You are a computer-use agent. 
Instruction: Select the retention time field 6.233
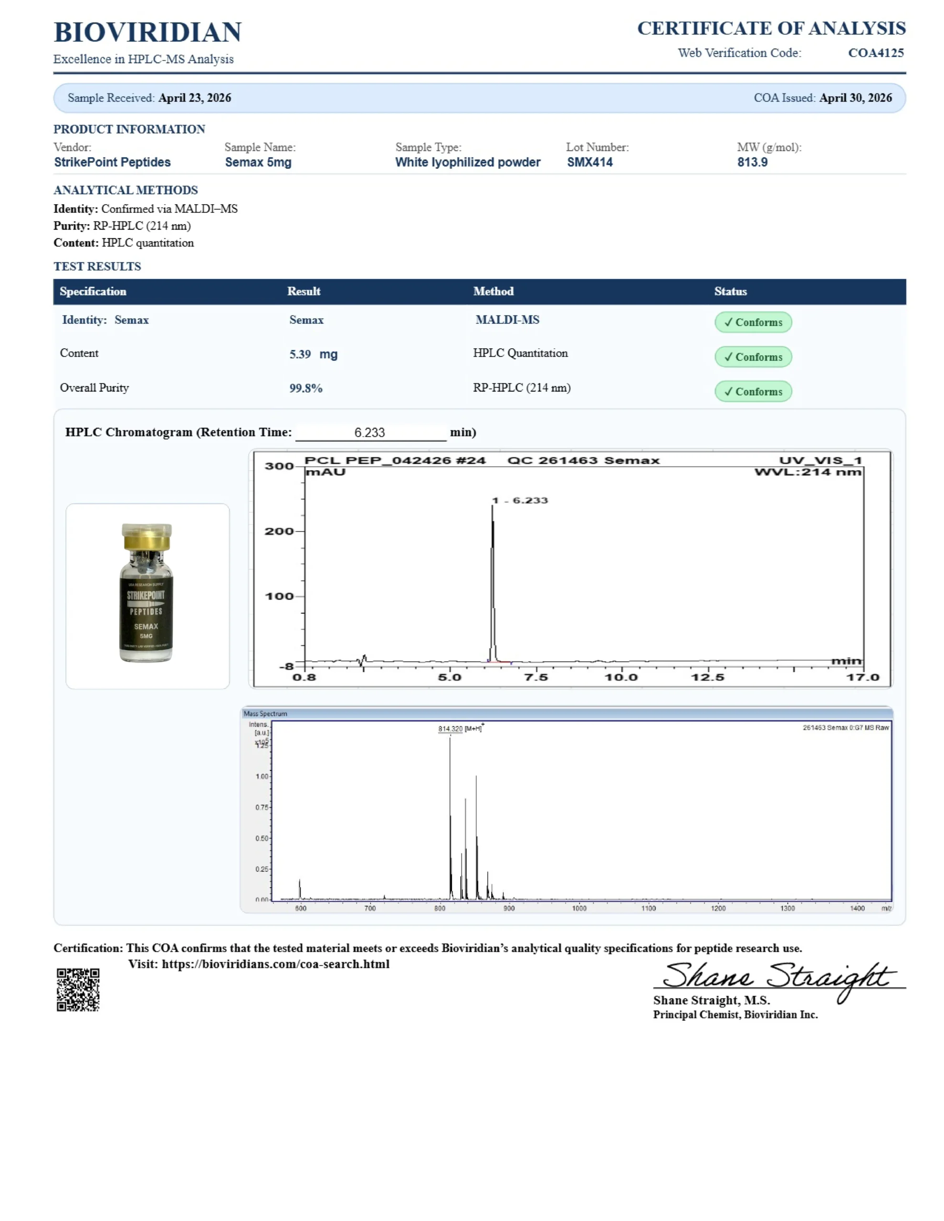click(x=370, y=432)
